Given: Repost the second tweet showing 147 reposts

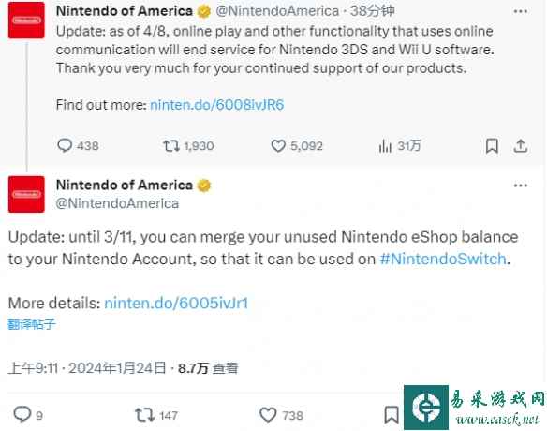Looking at the screenshot, I should tap(156, 415).
